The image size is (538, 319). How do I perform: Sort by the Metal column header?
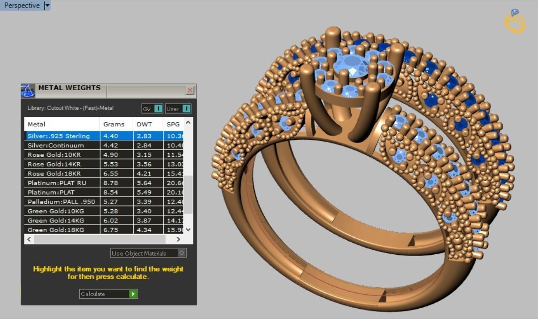pos(62,124)
